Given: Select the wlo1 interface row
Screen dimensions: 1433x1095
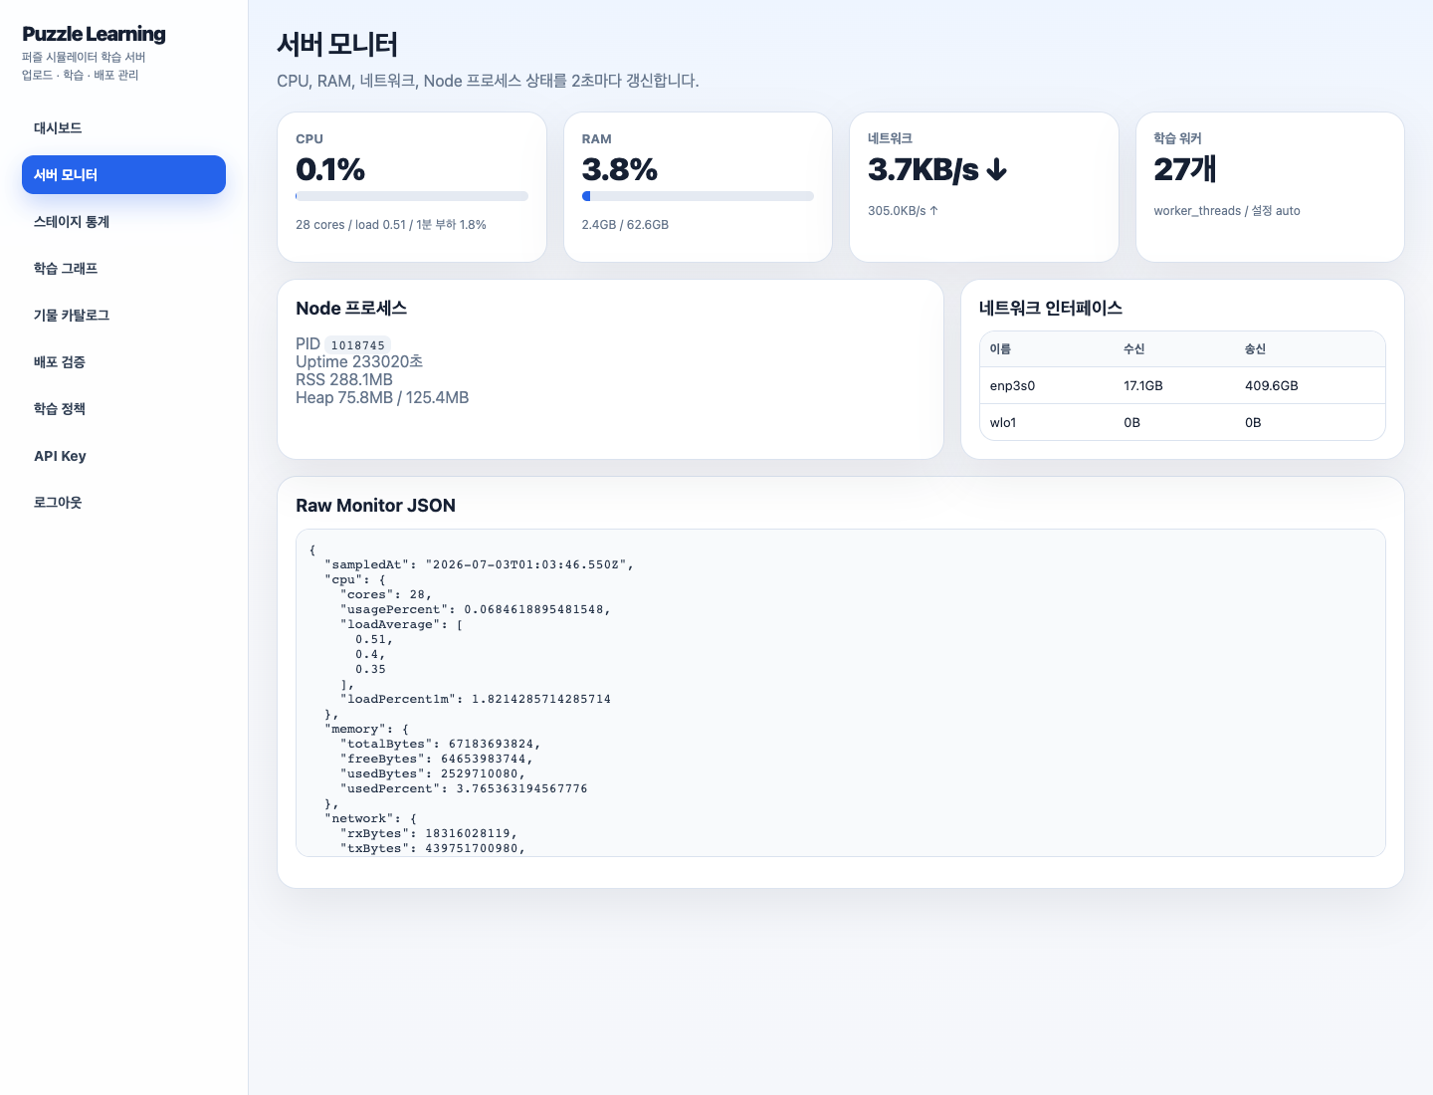Looking at the screenshot, I should tap(1182, 422).
